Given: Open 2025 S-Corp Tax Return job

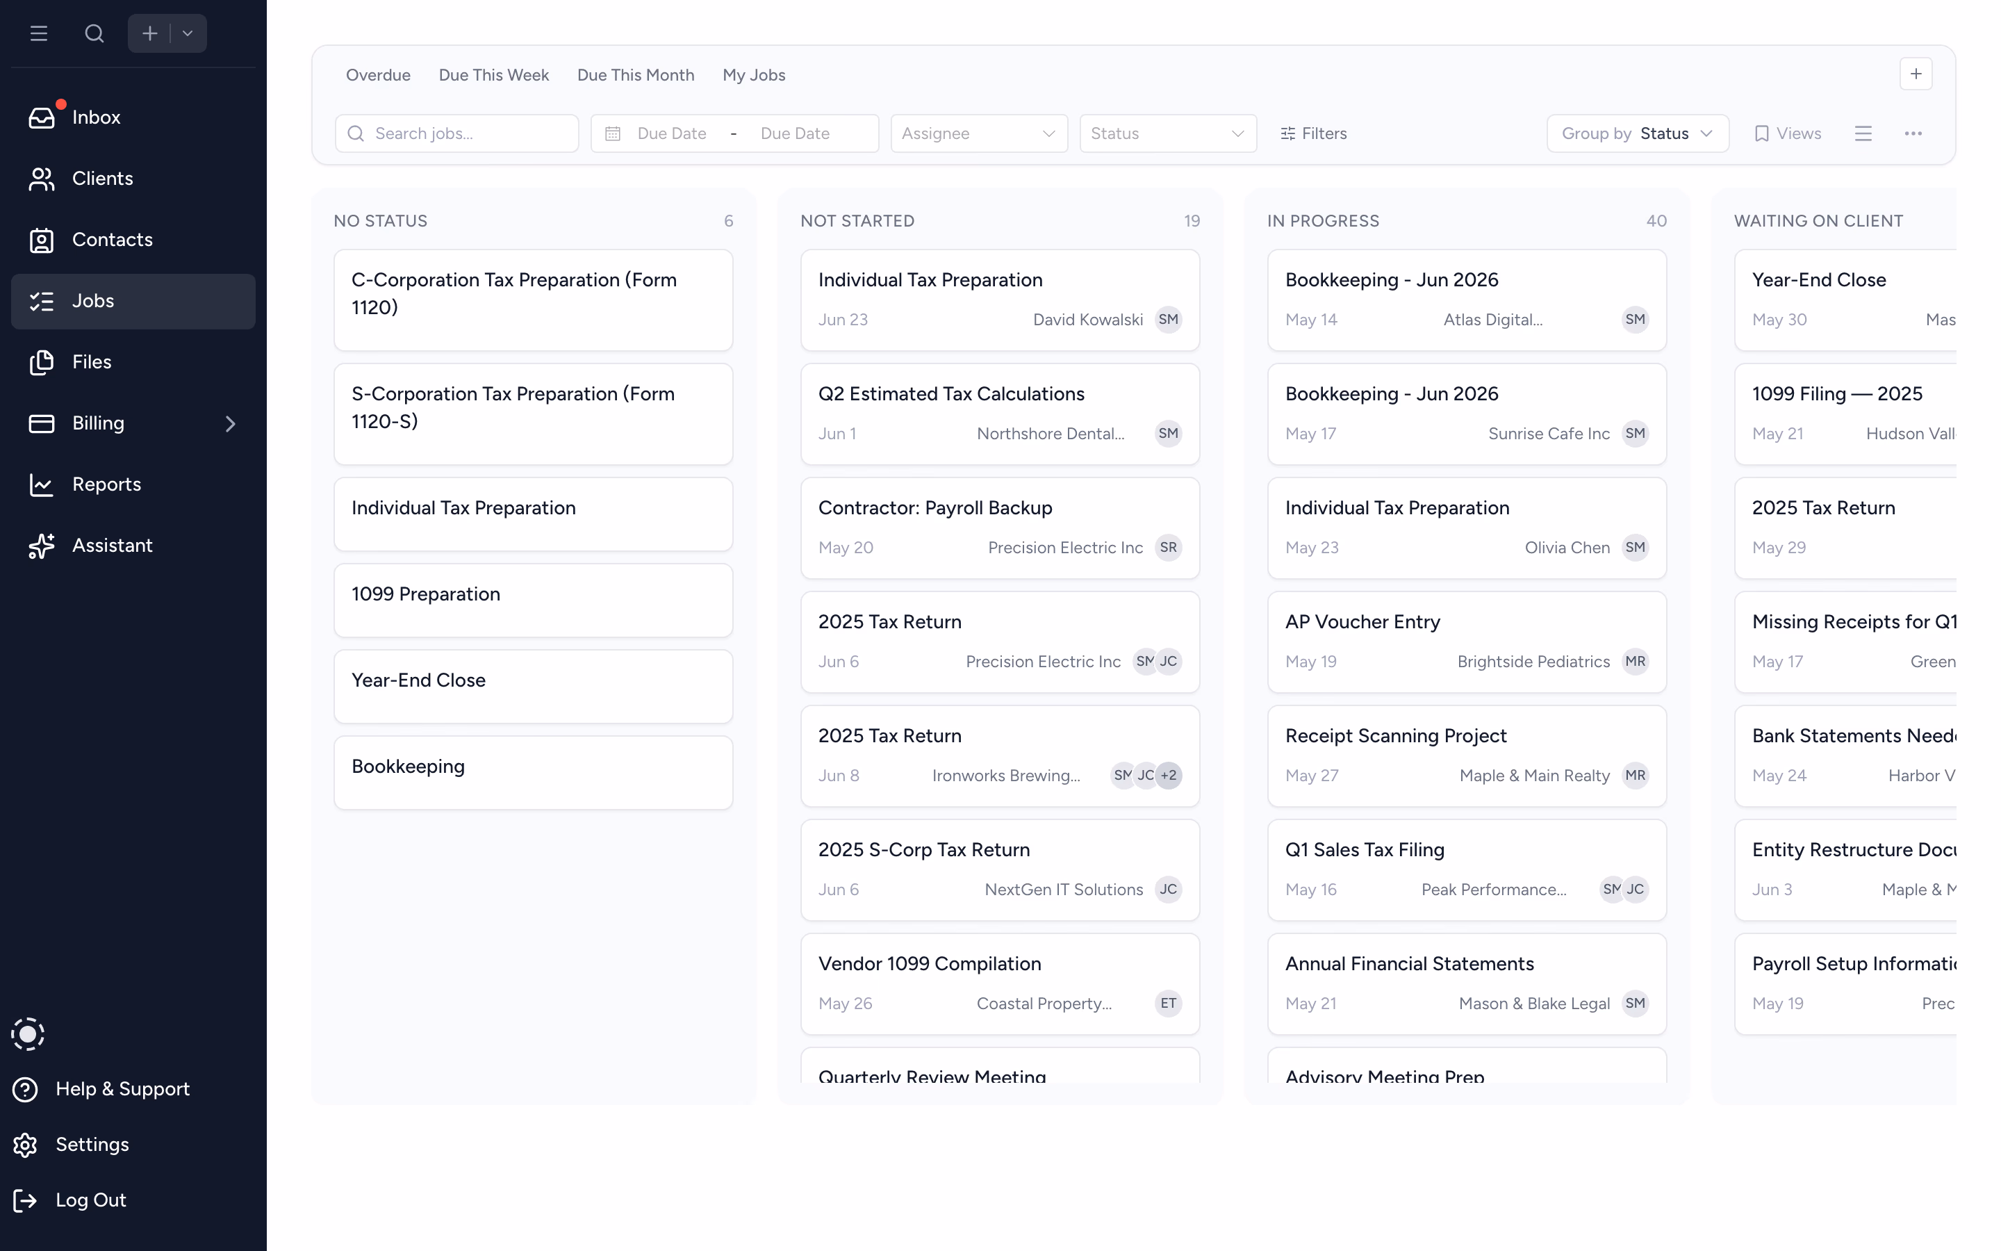Looking at the screenshot, I should point(1000,870).
